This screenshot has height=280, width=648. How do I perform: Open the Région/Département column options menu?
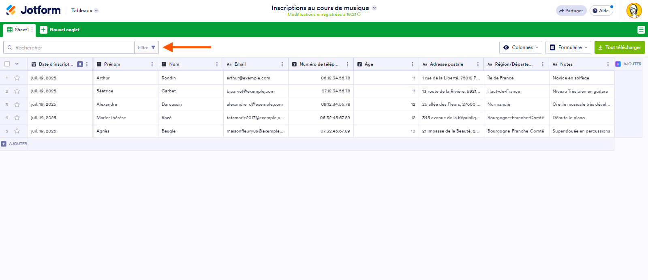[x=543, y=64]
